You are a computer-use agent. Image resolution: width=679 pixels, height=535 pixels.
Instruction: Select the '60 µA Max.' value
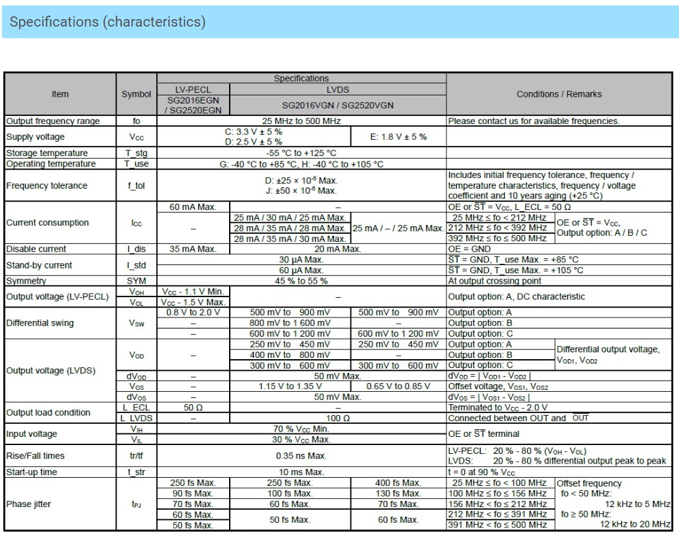301,271
